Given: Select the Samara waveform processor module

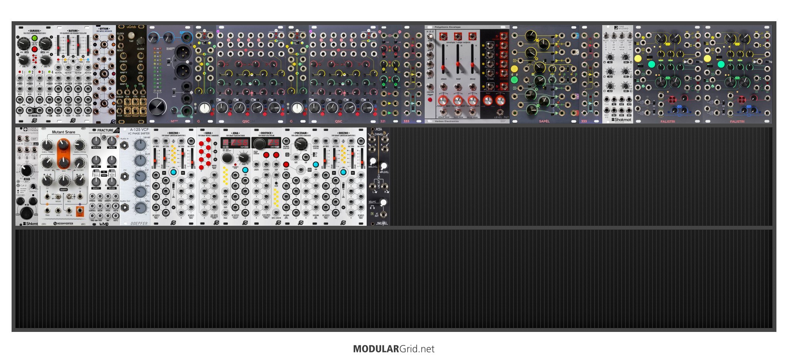Looking at the screenshot, I should coord(35,74).
